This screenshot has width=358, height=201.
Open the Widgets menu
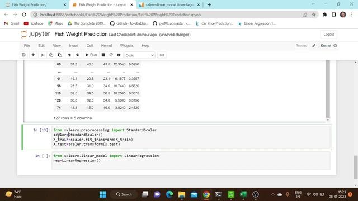point(126,46)
